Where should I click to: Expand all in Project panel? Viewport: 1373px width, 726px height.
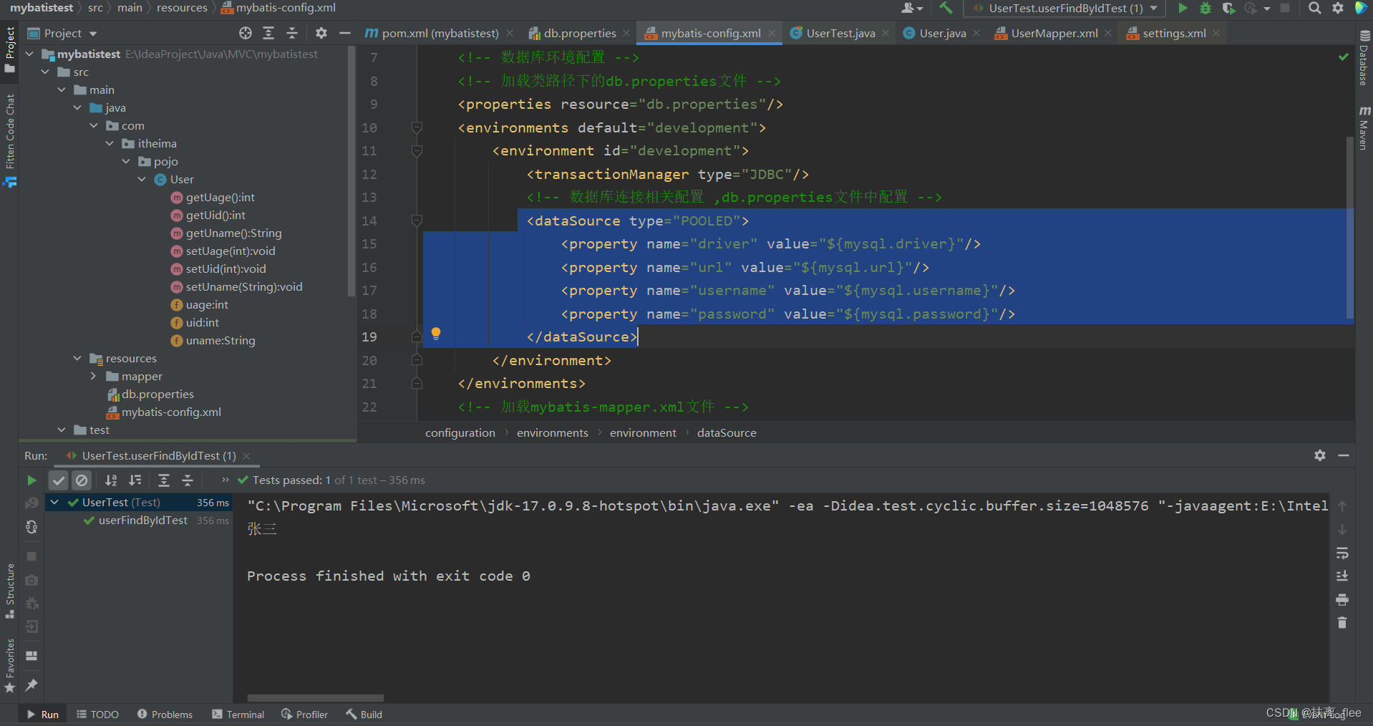click(x=268, y=33)
